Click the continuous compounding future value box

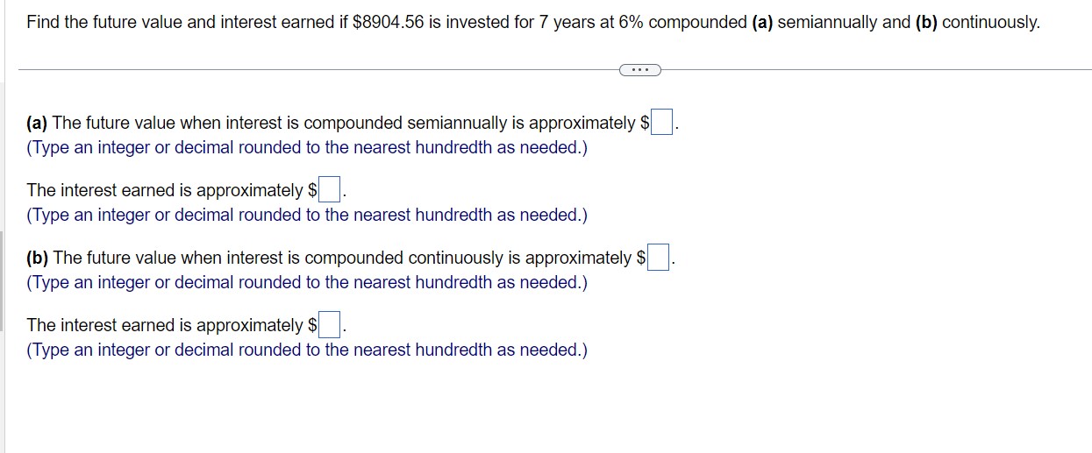pyautogui.click(x=659, y=258)
